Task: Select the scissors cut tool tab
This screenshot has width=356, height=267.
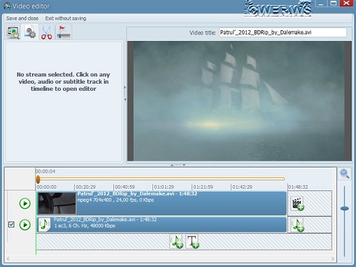Action: tap(47, 32)
